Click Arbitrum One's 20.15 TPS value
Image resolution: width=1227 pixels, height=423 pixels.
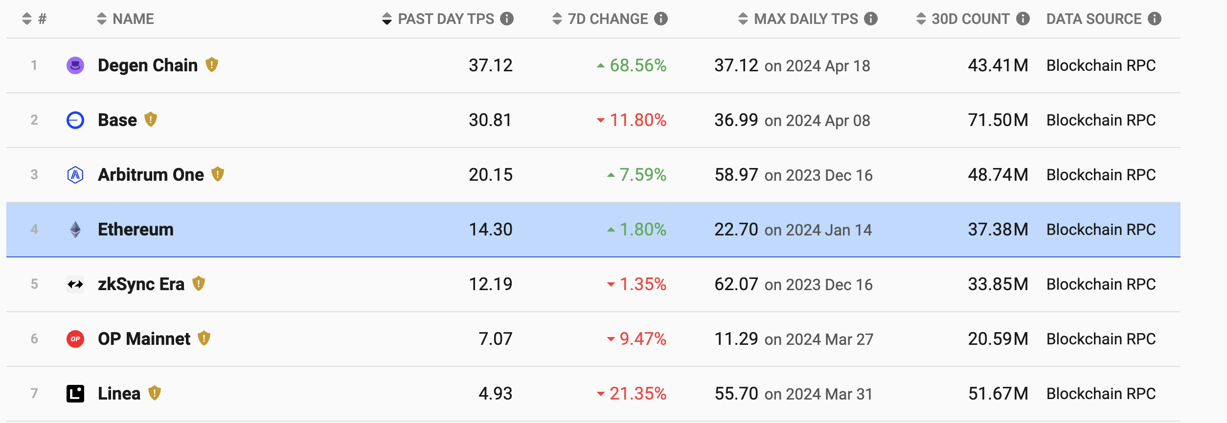click(x=491, y=175)
